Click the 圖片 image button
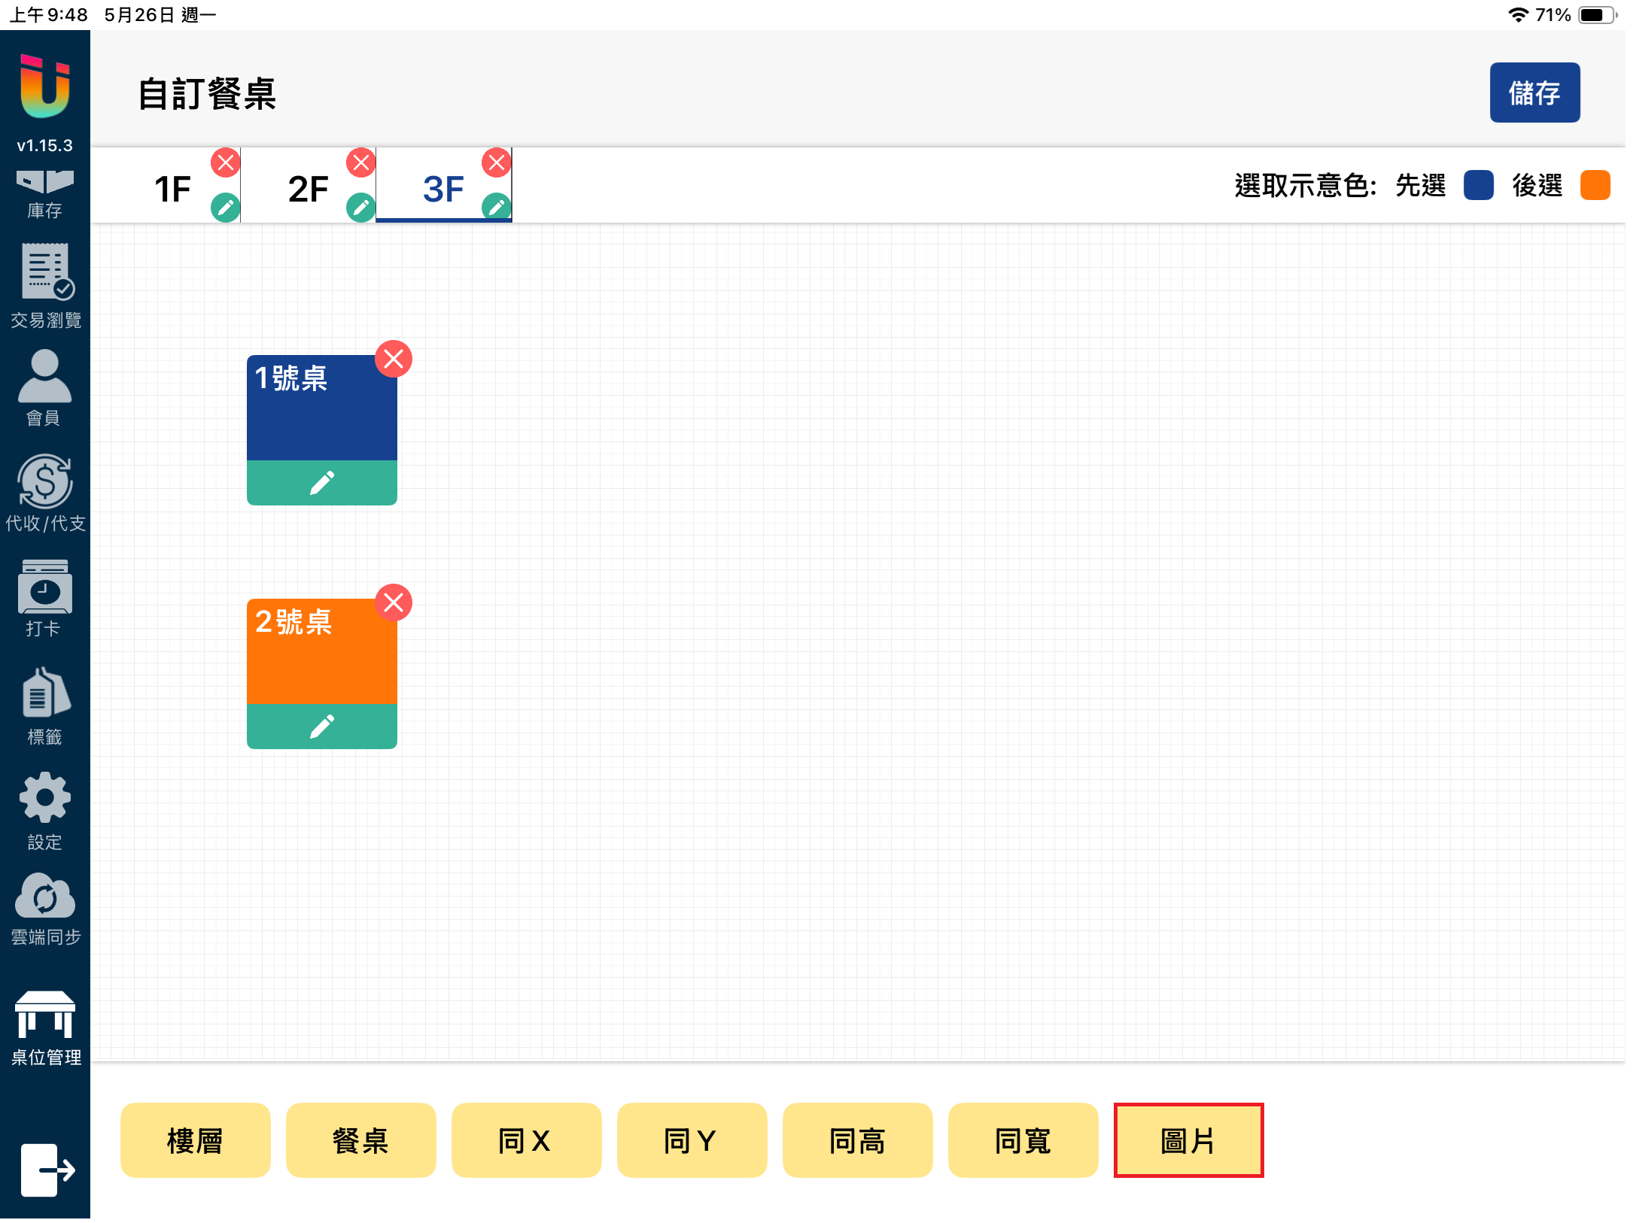1633x1223 pixels. pyautogui.click(x=1188, y=1140)
